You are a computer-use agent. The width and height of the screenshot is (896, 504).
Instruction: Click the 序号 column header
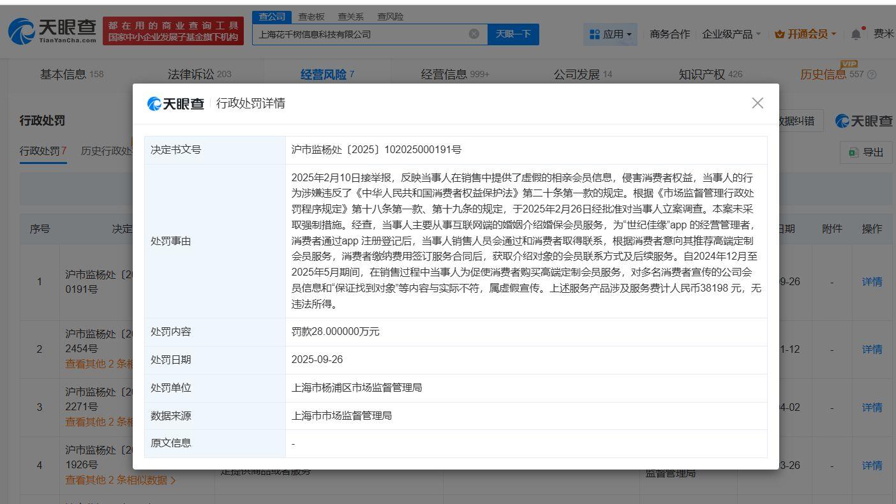pos(40,229)
